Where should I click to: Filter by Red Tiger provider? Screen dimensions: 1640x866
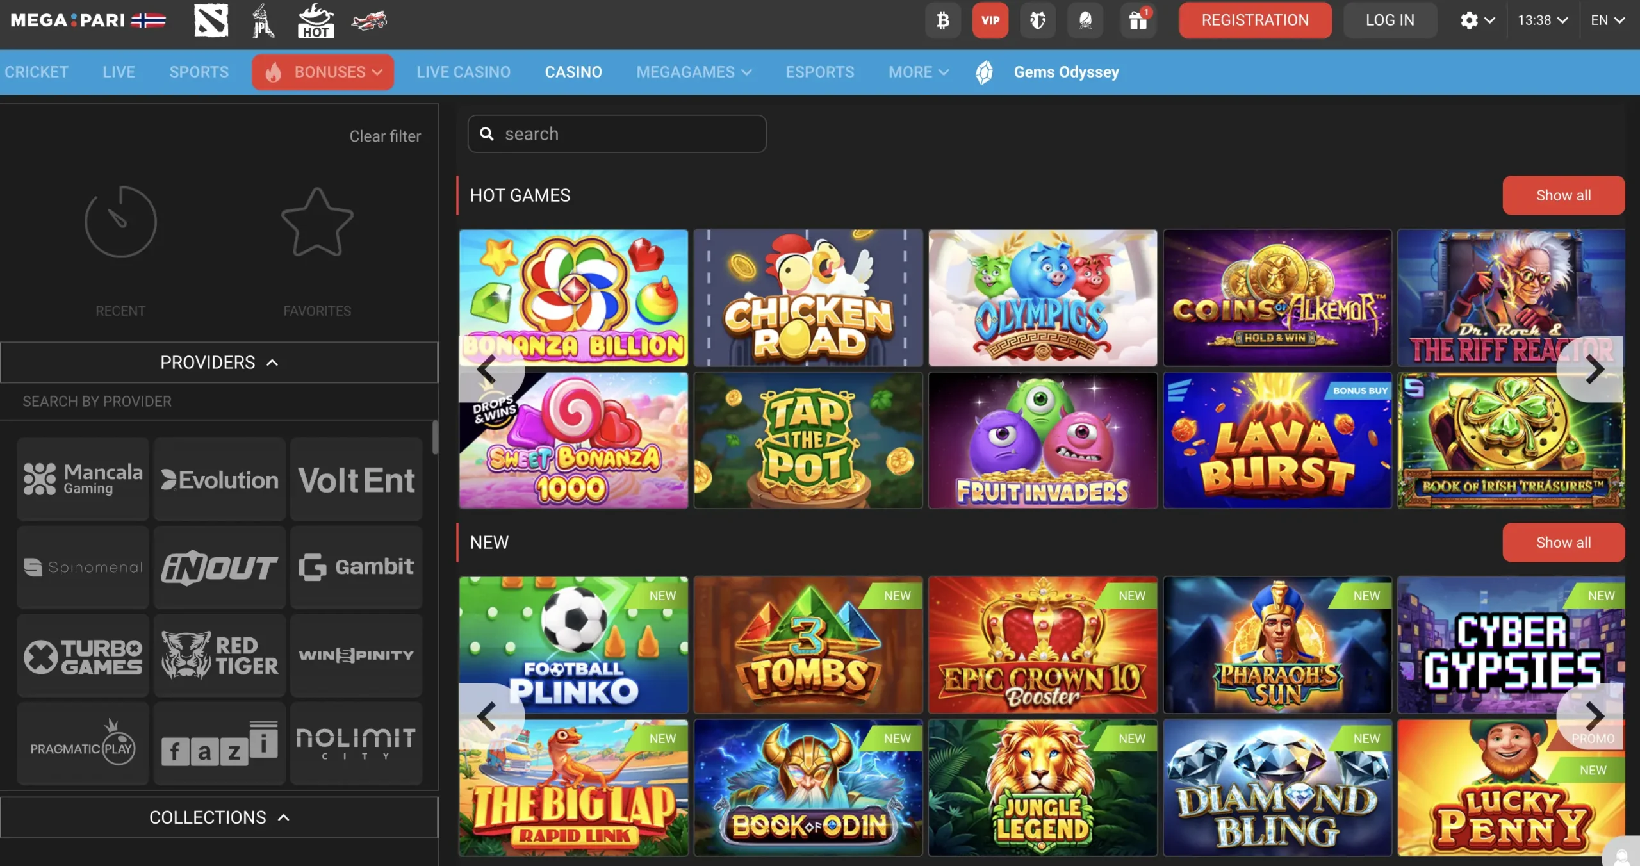click(x=220, y=655)
